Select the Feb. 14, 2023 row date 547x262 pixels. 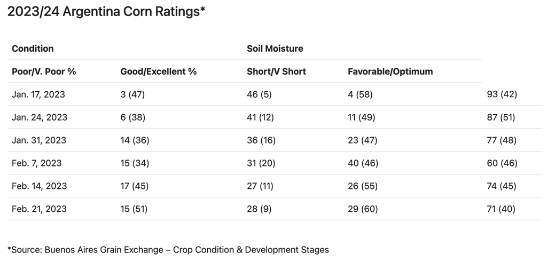tap(39, 186)
